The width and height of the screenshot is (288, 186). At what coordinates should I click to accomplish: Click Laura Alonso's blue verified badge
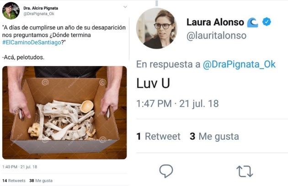pos(267,22)
